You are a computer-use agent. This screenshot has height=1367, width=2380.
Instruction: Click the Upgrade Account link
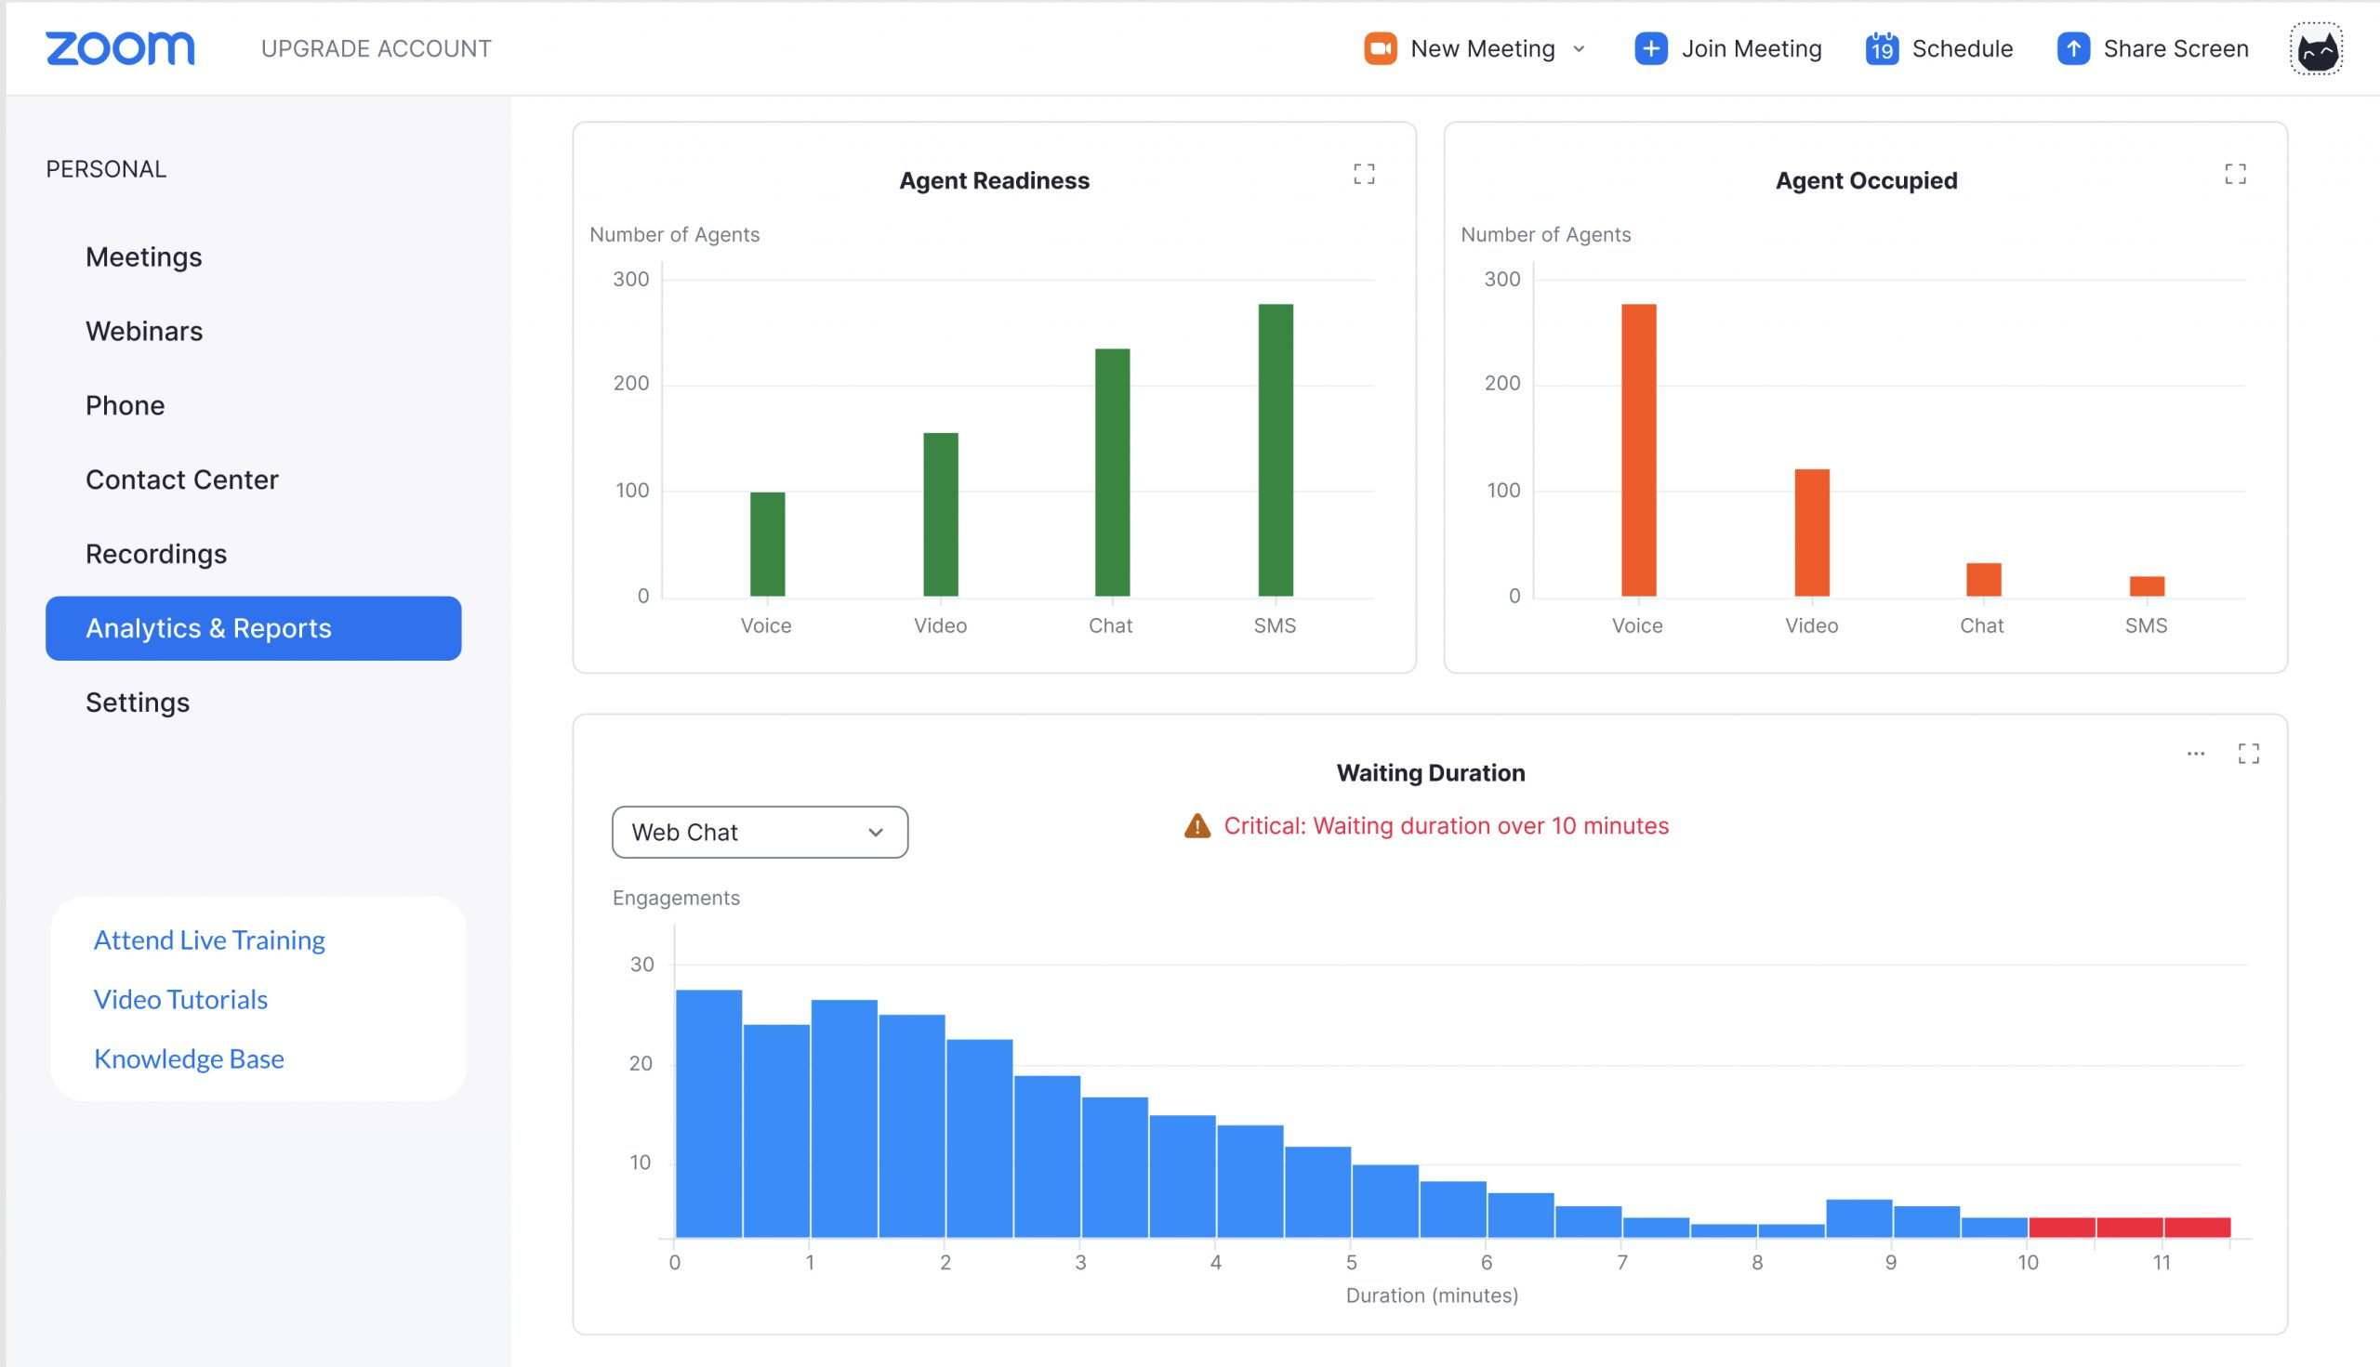376,49
